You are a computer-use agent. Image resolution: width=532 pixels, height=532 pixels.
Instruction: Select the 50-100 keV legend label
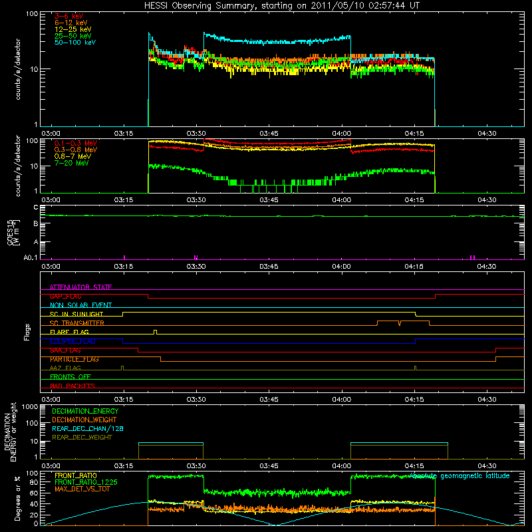(75, 43)
